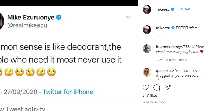Open hughefleming commenter's avatar
The width and height of the screenshot is (204, 111).
click(x=147, y=49)
